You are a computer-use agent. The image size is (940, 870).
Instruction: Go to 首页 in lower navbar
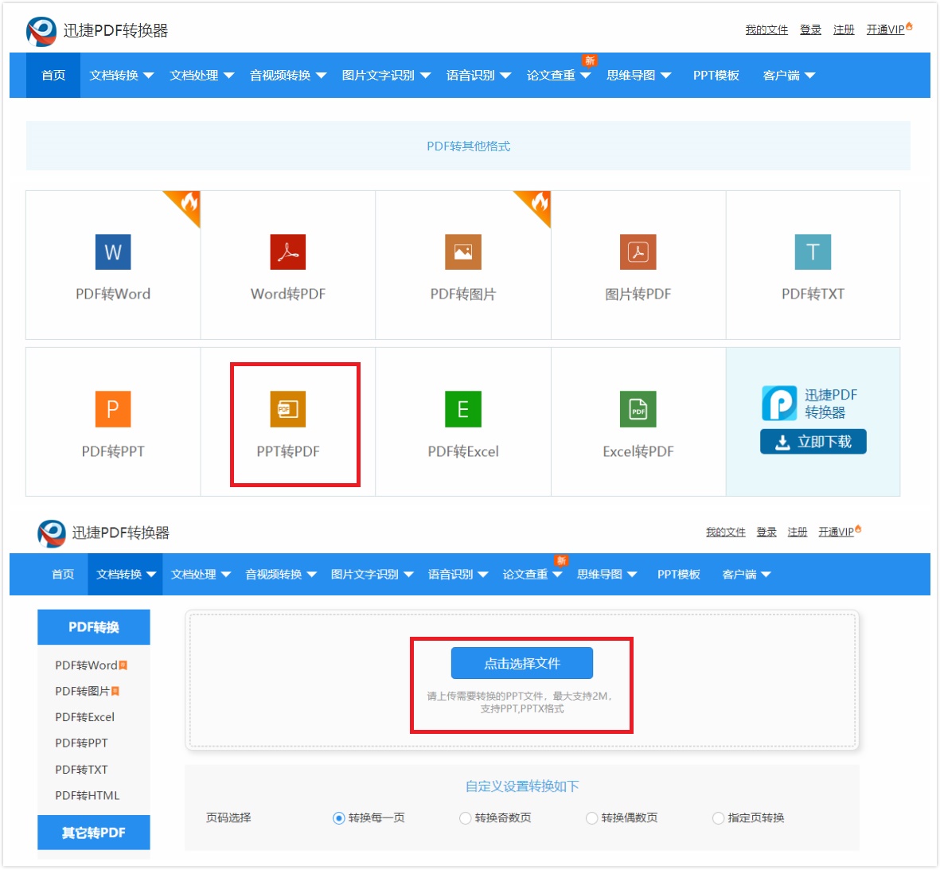pyautogui.click(x=63, y=575)
